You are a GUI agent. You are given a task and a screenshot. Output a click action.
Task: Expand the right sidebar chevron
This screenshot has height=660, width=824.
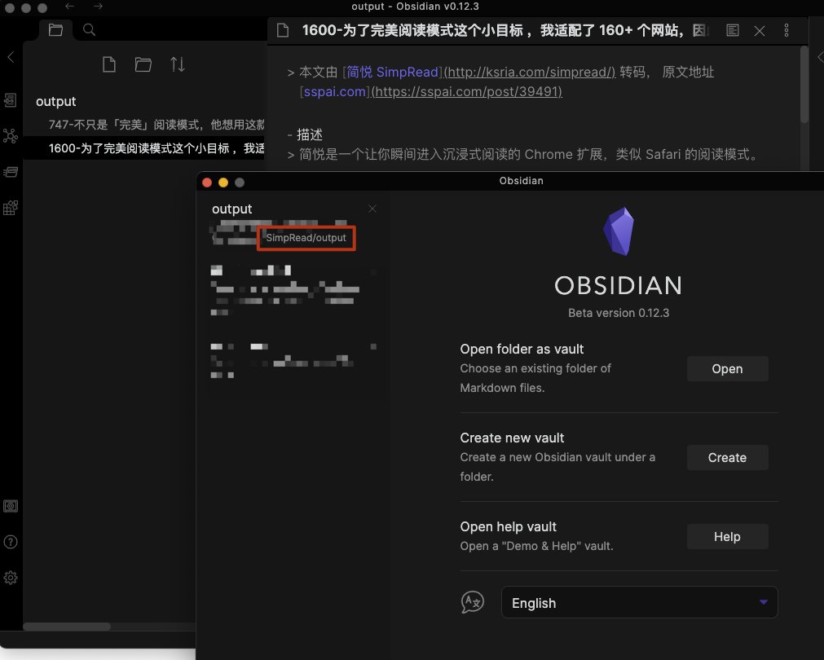tap(820, 57)
